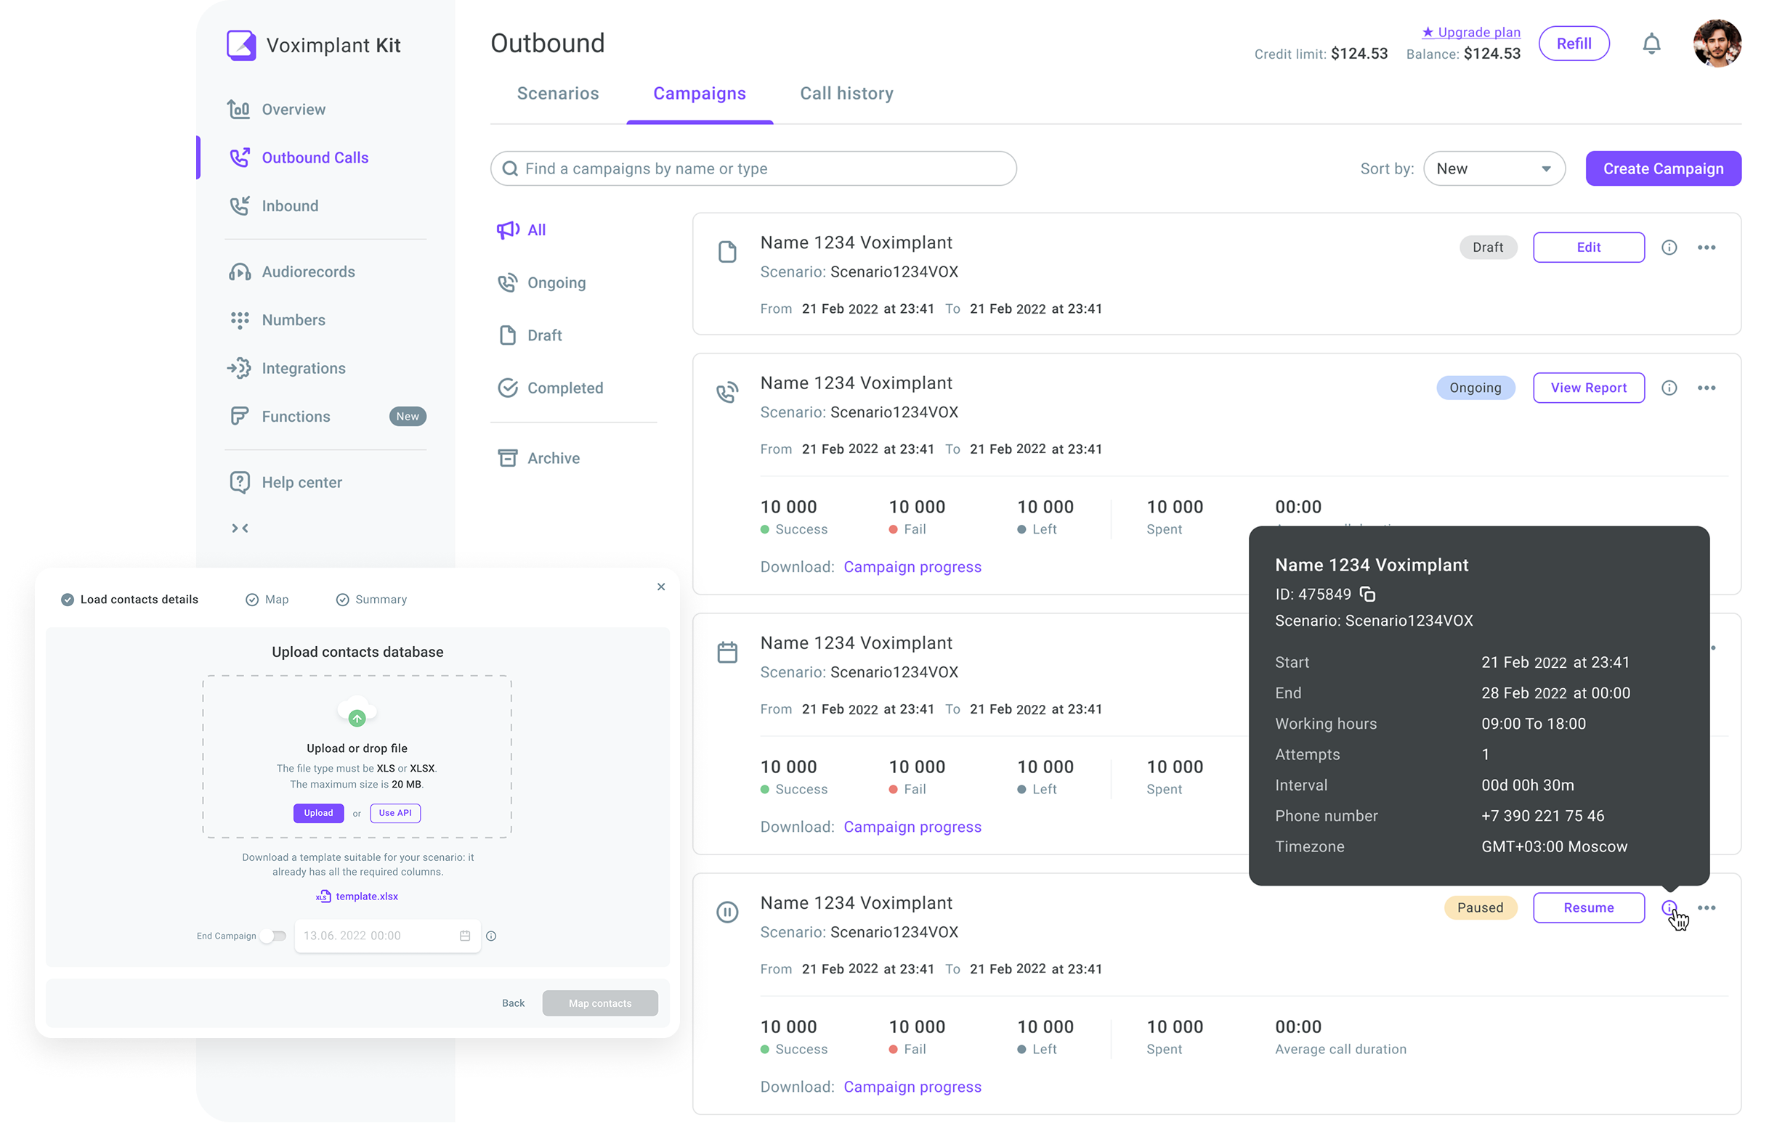The height and width of the screenshot is (1123, 1777).
Task: Filter campaigns by Ongoing
Action: (543, 282)
